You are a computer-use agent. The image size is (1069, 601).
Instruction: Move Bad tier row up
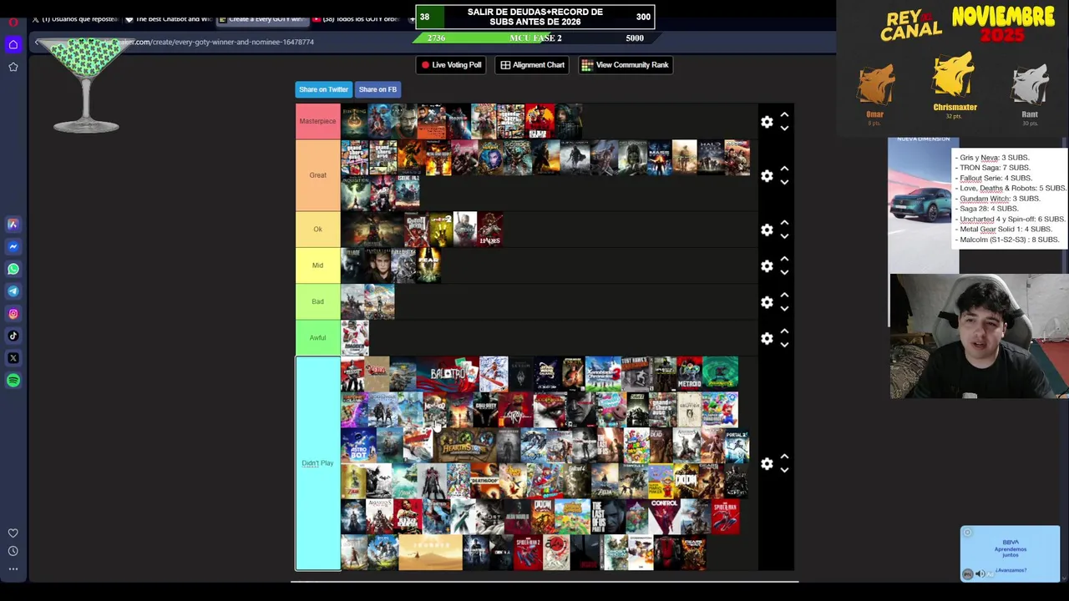(x=784, y=295)
